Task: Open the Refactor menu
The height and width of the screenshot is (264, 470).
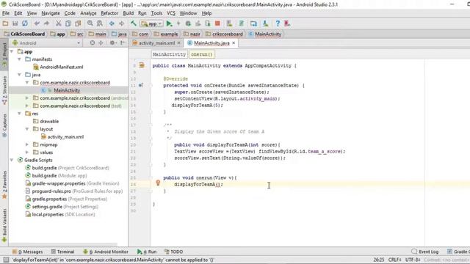Action: click(x=109, y=13)
